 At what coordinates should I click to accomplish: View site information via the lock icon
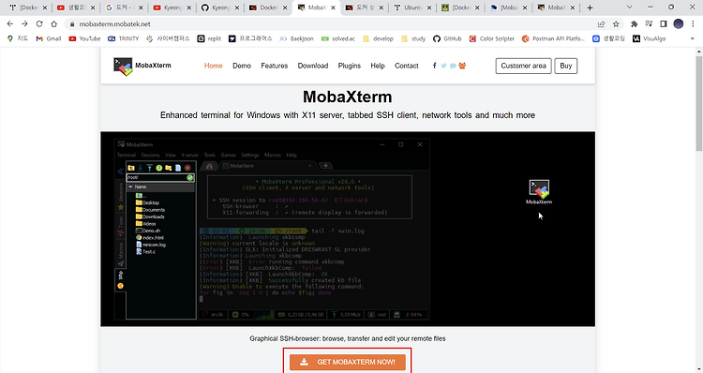[72, 24]
